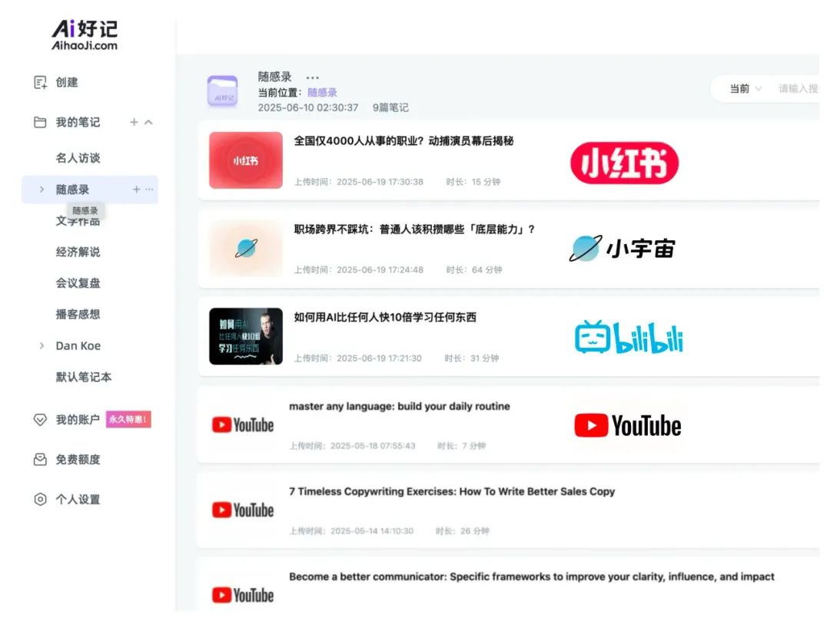This screenshot has height=621, width=830.
Task: Click duration 31 分钟 text
Action: [484, 358]
